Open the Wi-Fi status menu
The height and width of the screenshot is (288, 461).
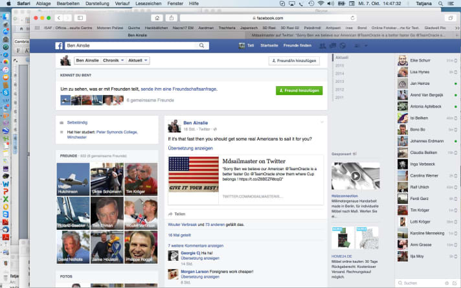coord(320,3)
